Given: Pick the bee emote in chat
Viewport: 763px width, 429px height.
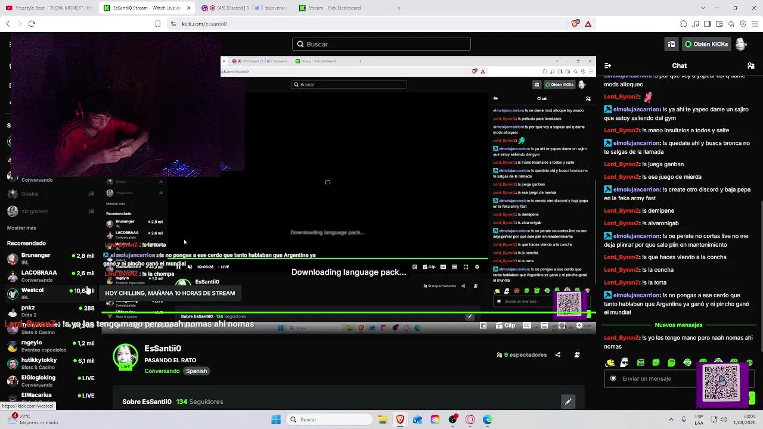Looking at the screenshot, I should coord(610,362).
